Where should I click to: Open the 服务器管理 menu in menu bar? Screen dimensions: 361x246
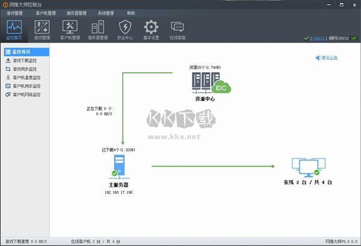point(76,13)
